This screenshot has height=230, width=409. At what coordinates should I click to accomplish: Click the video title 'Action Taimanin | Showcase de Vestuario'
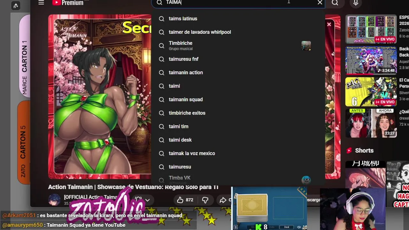pyautogui.click(x=133, y=187)
